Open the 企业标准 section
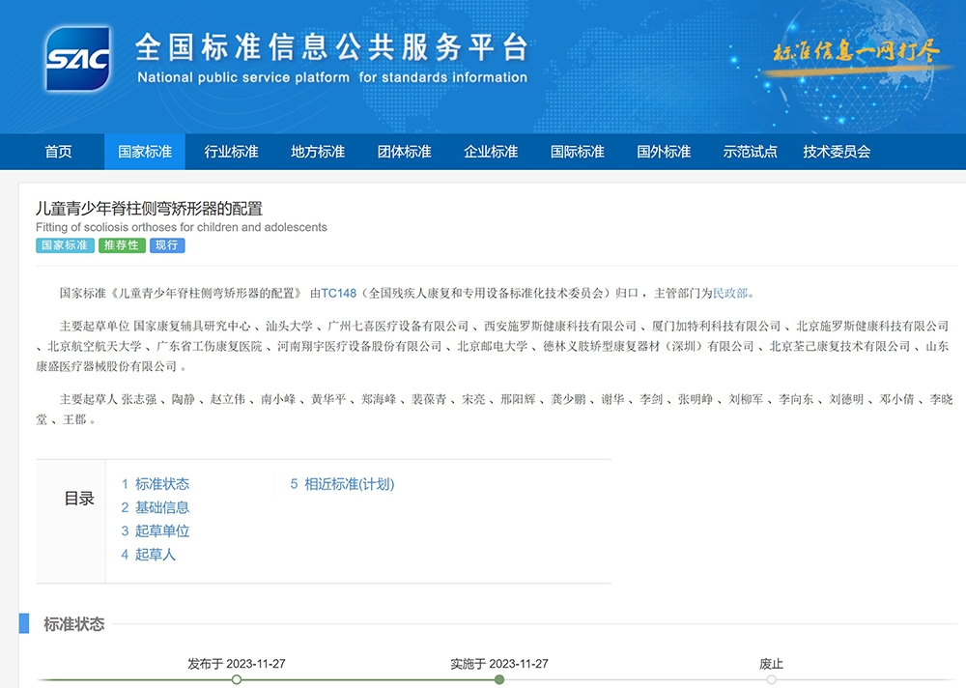Screen dimensions: 966x688 coord(491,152)
